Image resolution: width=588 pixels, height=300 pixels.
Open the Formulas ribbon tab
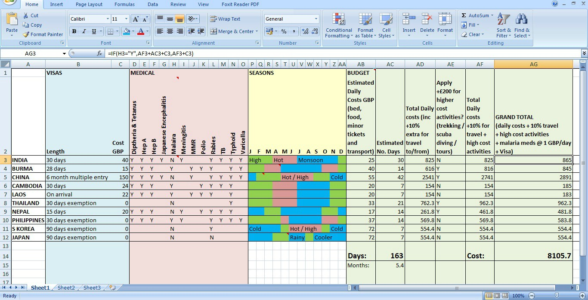click(124, 4)
